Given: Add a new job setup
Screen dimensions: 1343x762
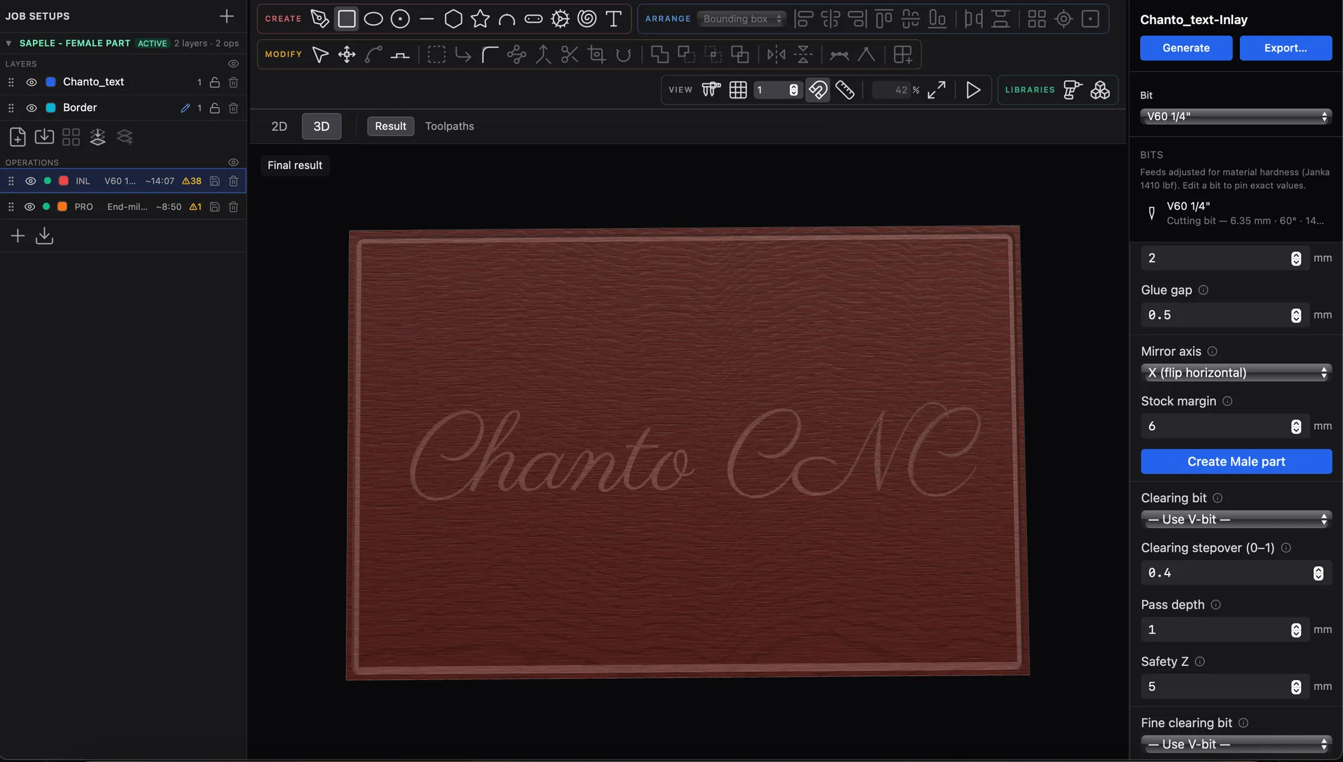Looking at the screenshot, I should pyautogui.click(x=226, y=16).
